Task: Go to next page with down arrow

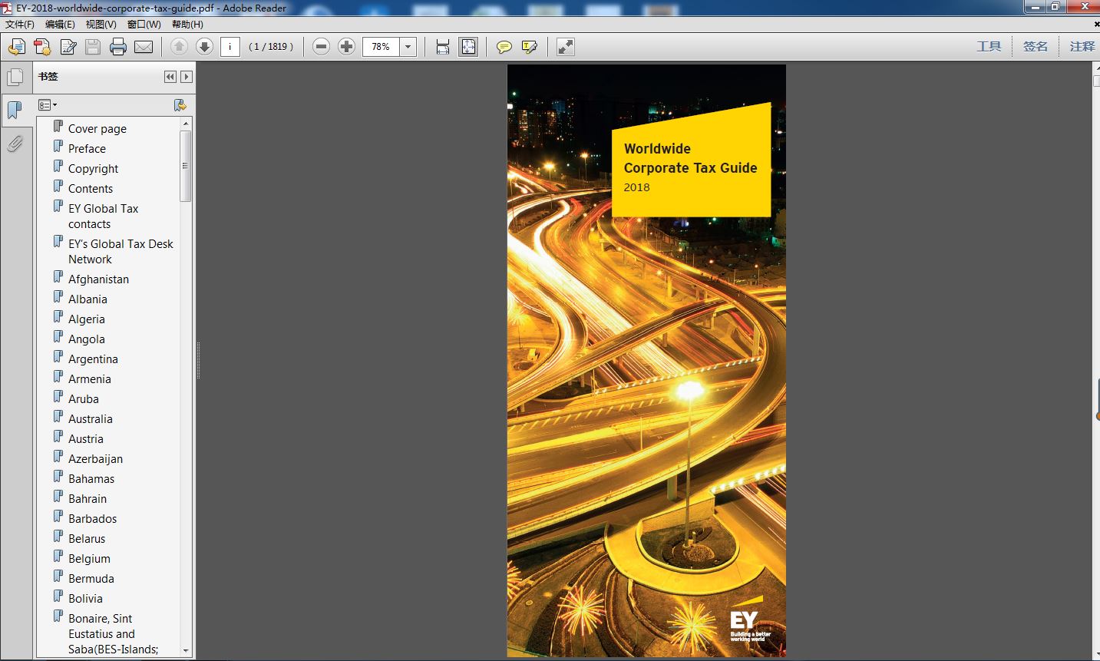Action: (x=204, y=47)
